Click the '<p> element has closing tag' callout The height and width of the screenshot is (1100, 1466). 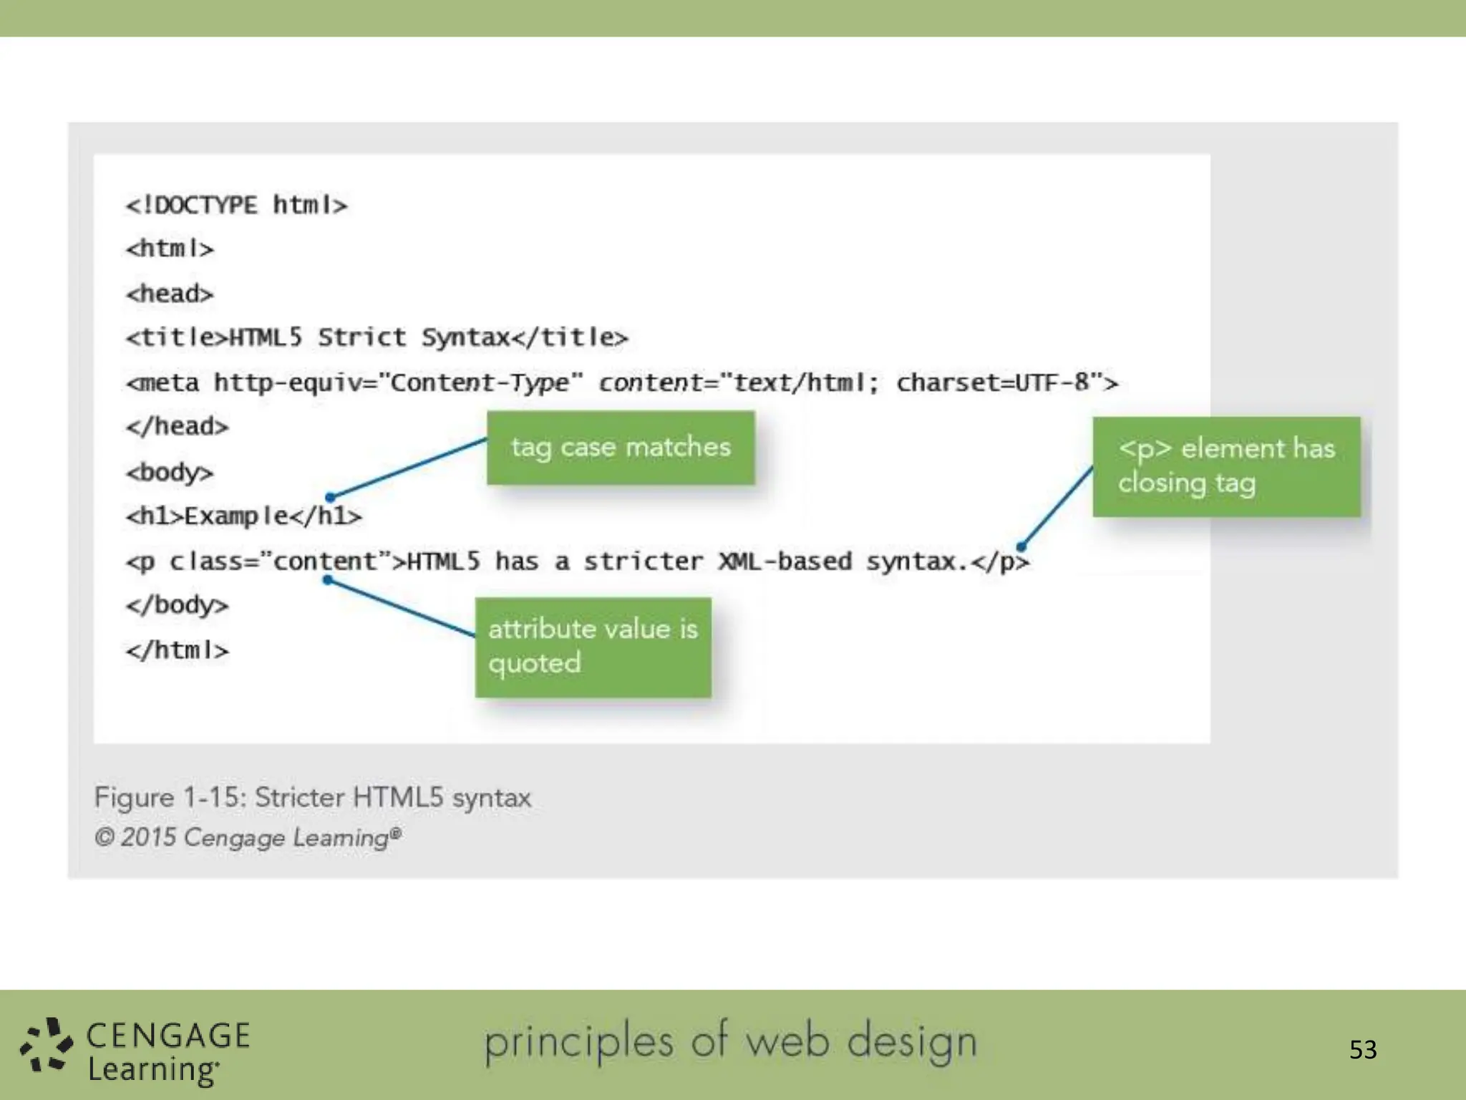(x=1225, y=466)
